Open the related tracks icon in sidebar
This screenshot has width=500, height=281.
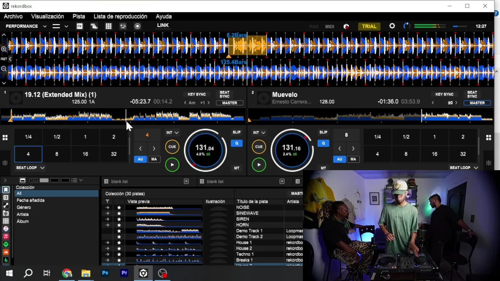click(x=6, y=206)
